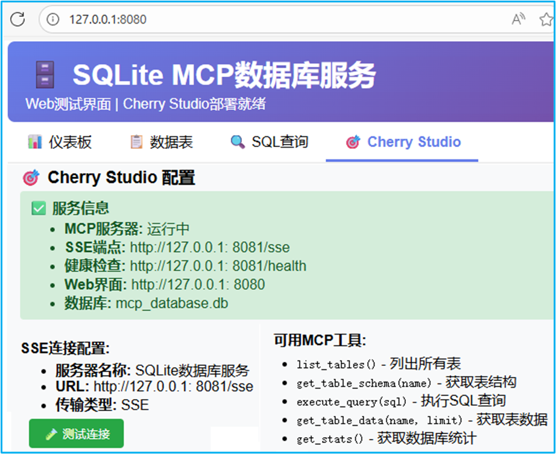Screen dimensions: 556x454
Task: Add page to favorites with the star icon
Action: 546,19
